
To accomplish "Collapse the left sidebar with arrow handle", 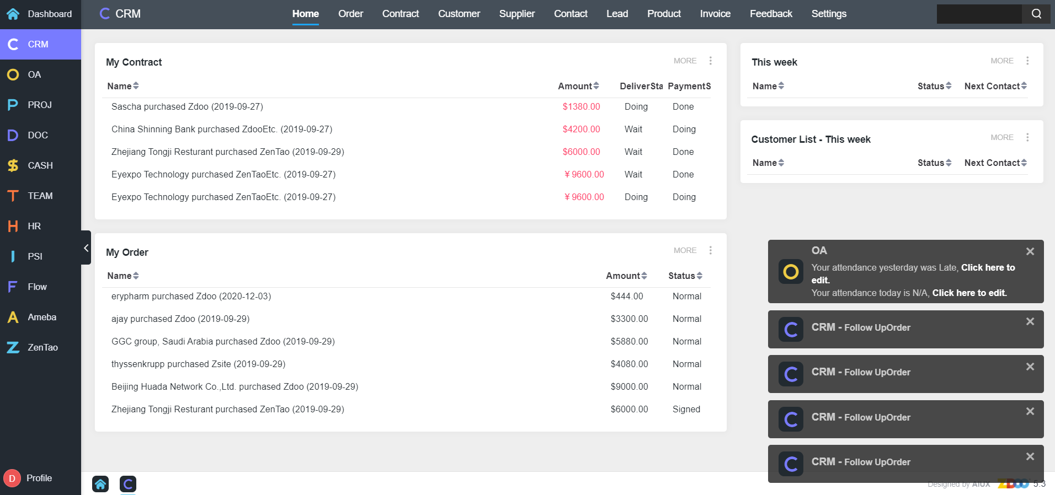I will tap(86, 247).
